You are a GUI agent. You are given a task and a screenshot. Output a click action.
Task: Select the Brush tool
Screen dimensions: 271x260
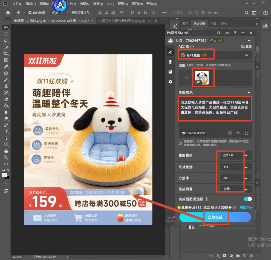tap(6, 79)
